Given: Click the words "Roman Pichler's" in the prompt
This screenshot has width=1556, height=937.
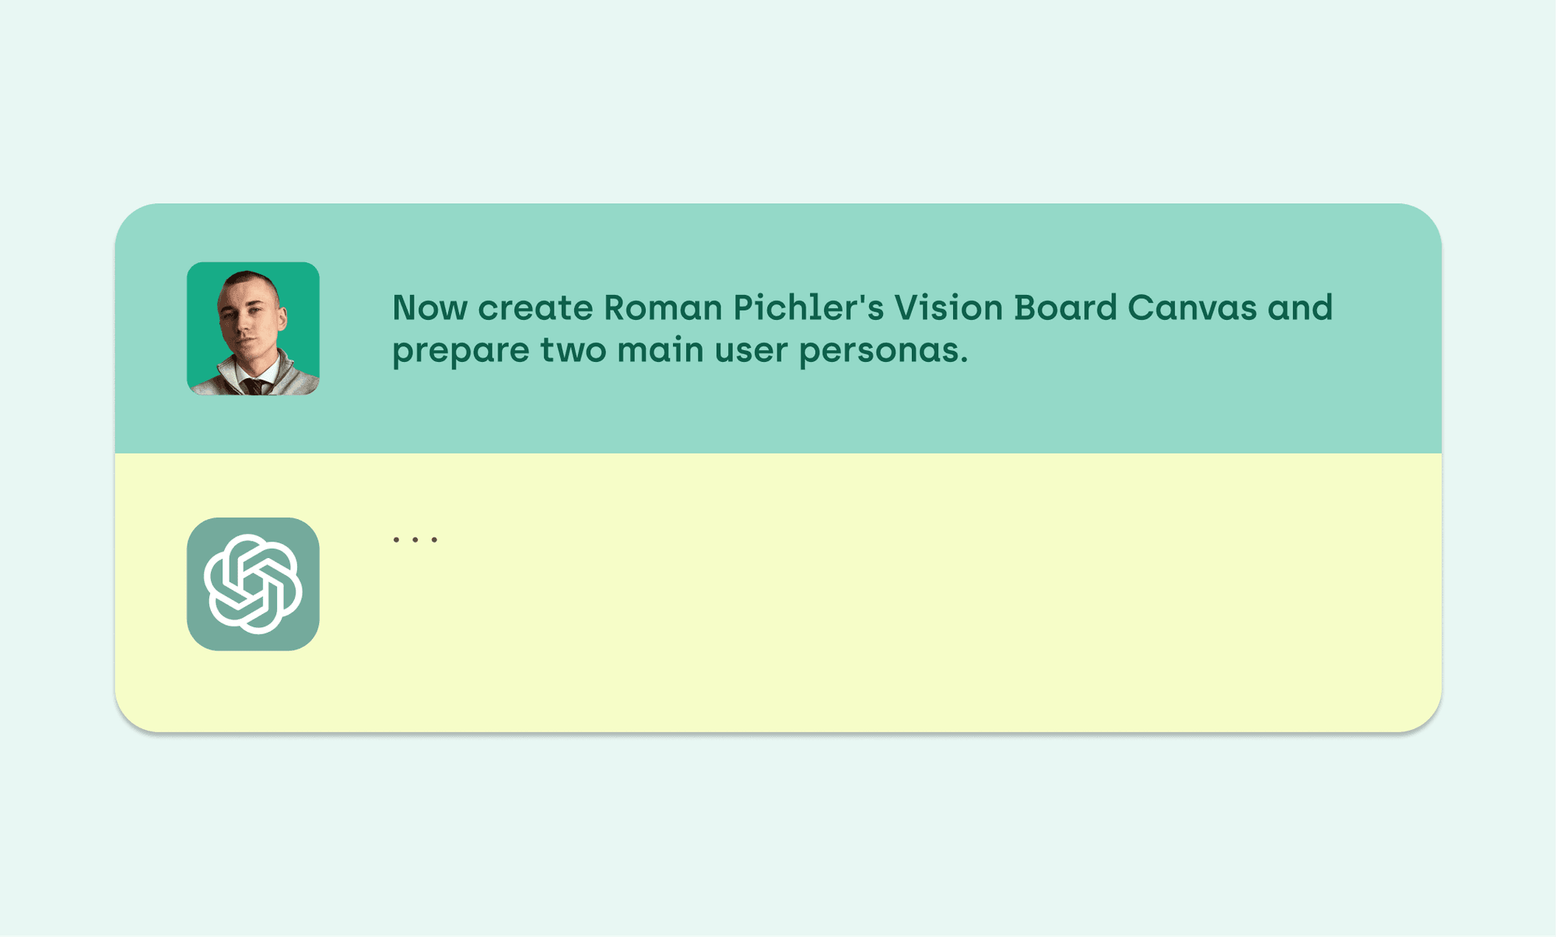Looking at the screenshot, I should click(744, 307).
